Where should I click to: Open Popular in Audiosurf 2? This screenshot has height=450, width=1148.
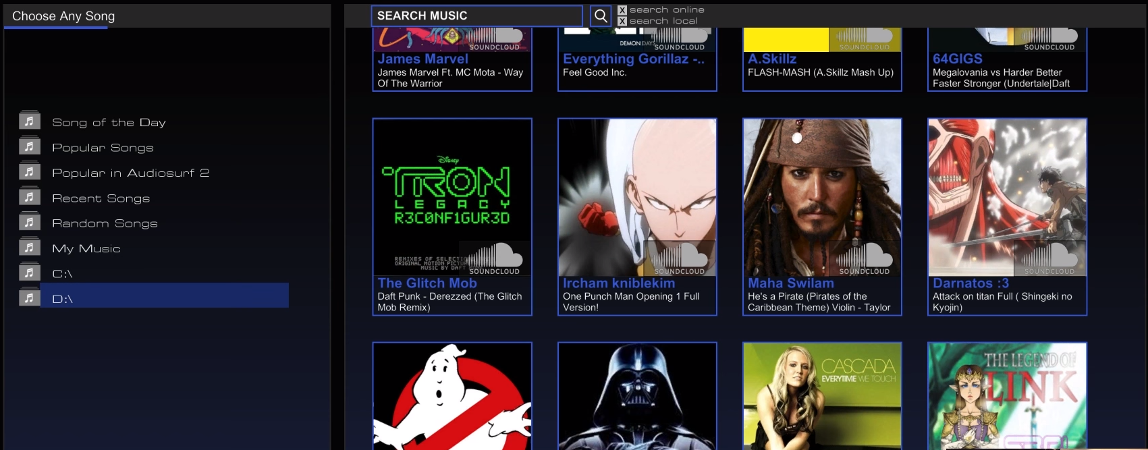[130, 173]
